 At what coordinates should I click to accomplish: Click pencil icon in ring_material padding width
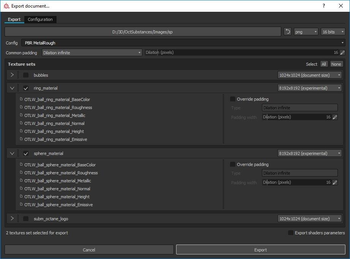click(335, 117)
